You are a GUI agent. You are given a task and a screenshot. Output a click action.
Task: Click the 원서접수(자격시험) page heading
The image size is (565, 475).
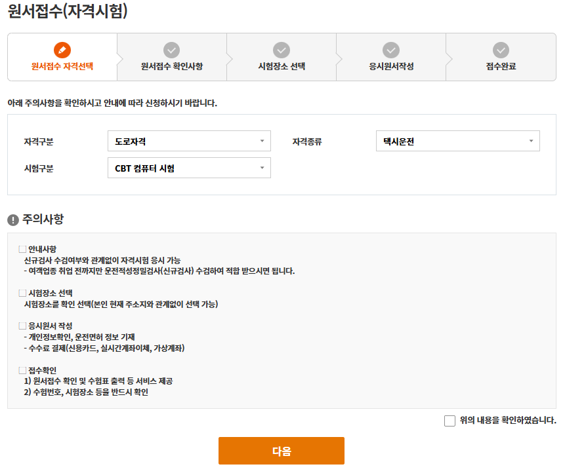coord(68,10)
